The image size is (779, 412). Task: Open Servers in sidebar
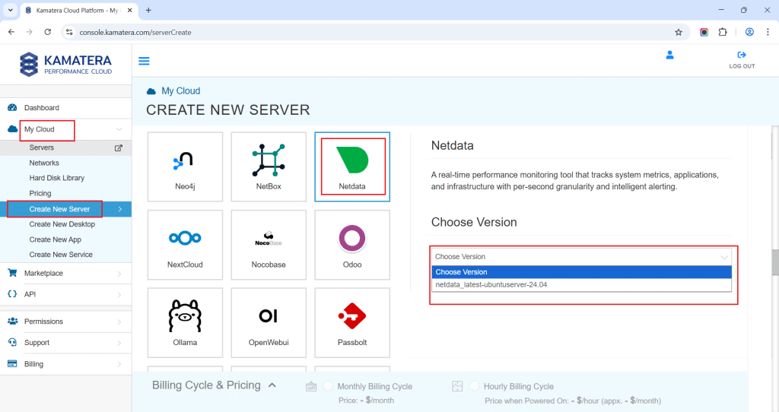pos(42,148)
